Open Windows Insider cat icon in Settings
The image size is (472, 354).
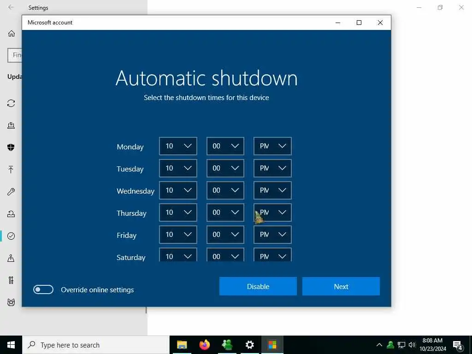tap(11, 302)
